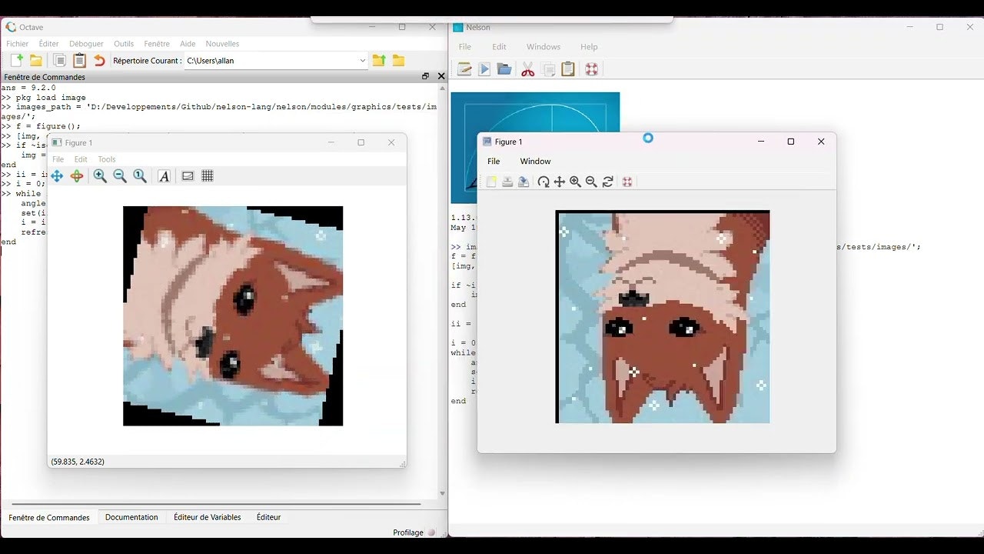This screenshot has height=554, width=984.
Task: Switch to Éditeur de Variables tab
Action: pyautogui.click(x=208, y=517)
